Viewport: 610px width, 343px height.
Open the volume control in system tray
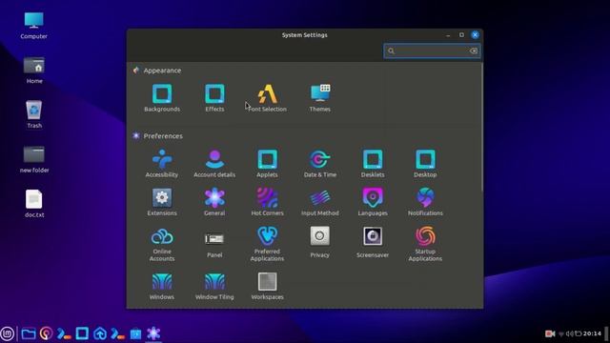pyautogui.click(x=570, y=333)
